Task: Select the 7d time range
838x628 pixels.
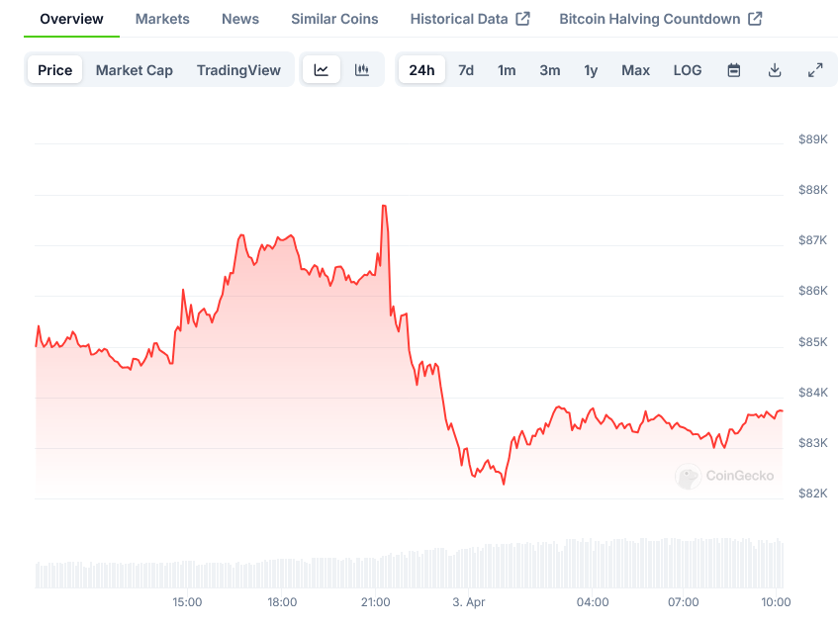Action: click(466, 70)
